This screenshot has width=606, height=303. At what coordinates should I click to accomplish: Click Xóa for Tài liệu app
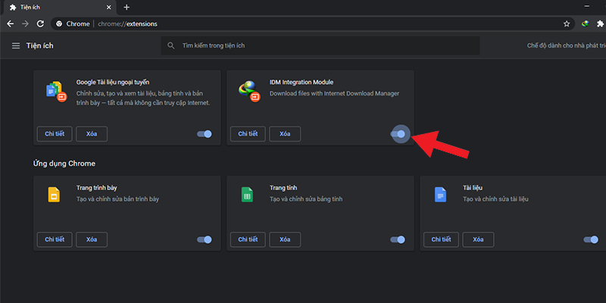(478, 239)
